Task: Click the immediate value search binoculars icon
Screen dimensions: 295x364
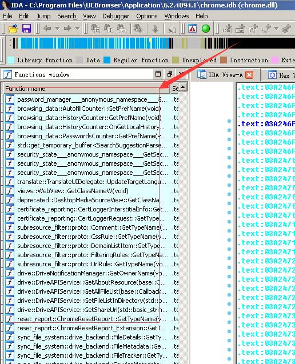Action: (x=95, y=29)
